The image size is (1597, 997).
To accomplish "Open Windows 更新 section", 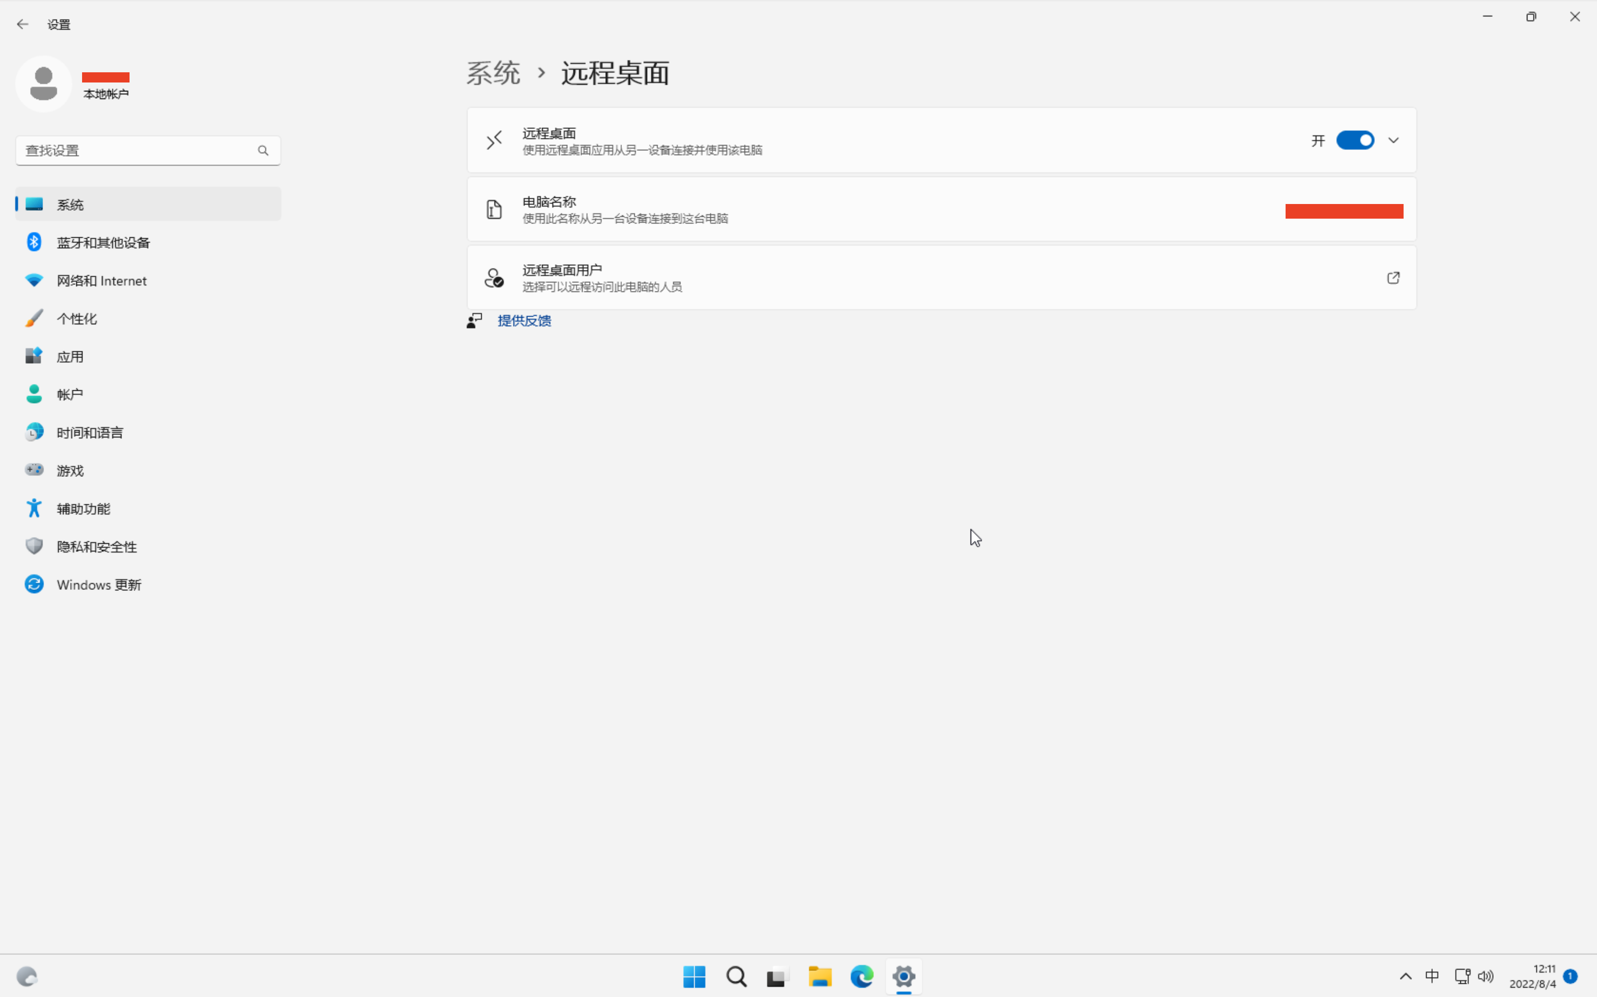I will (x=98, y=585).
